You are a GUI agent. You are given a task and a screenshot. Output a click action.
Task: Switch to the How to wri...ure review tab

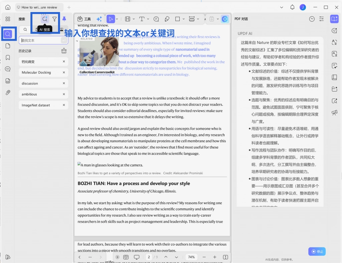[x=39, y=7]
